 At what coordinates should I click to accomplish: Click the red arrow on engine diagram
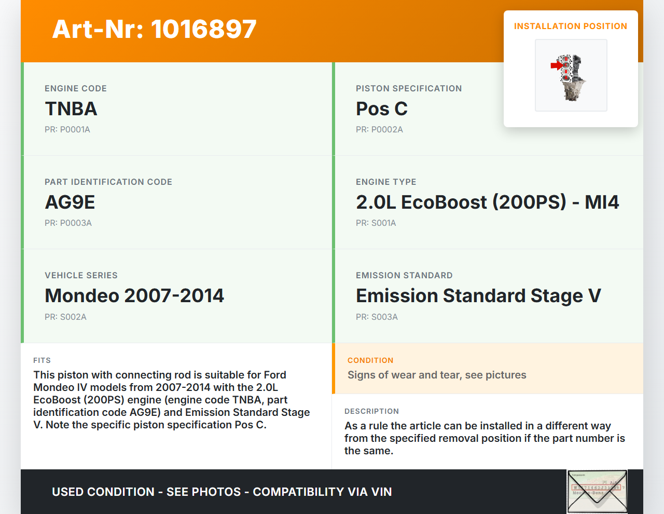pyautogui.click(x=556, y=65)
